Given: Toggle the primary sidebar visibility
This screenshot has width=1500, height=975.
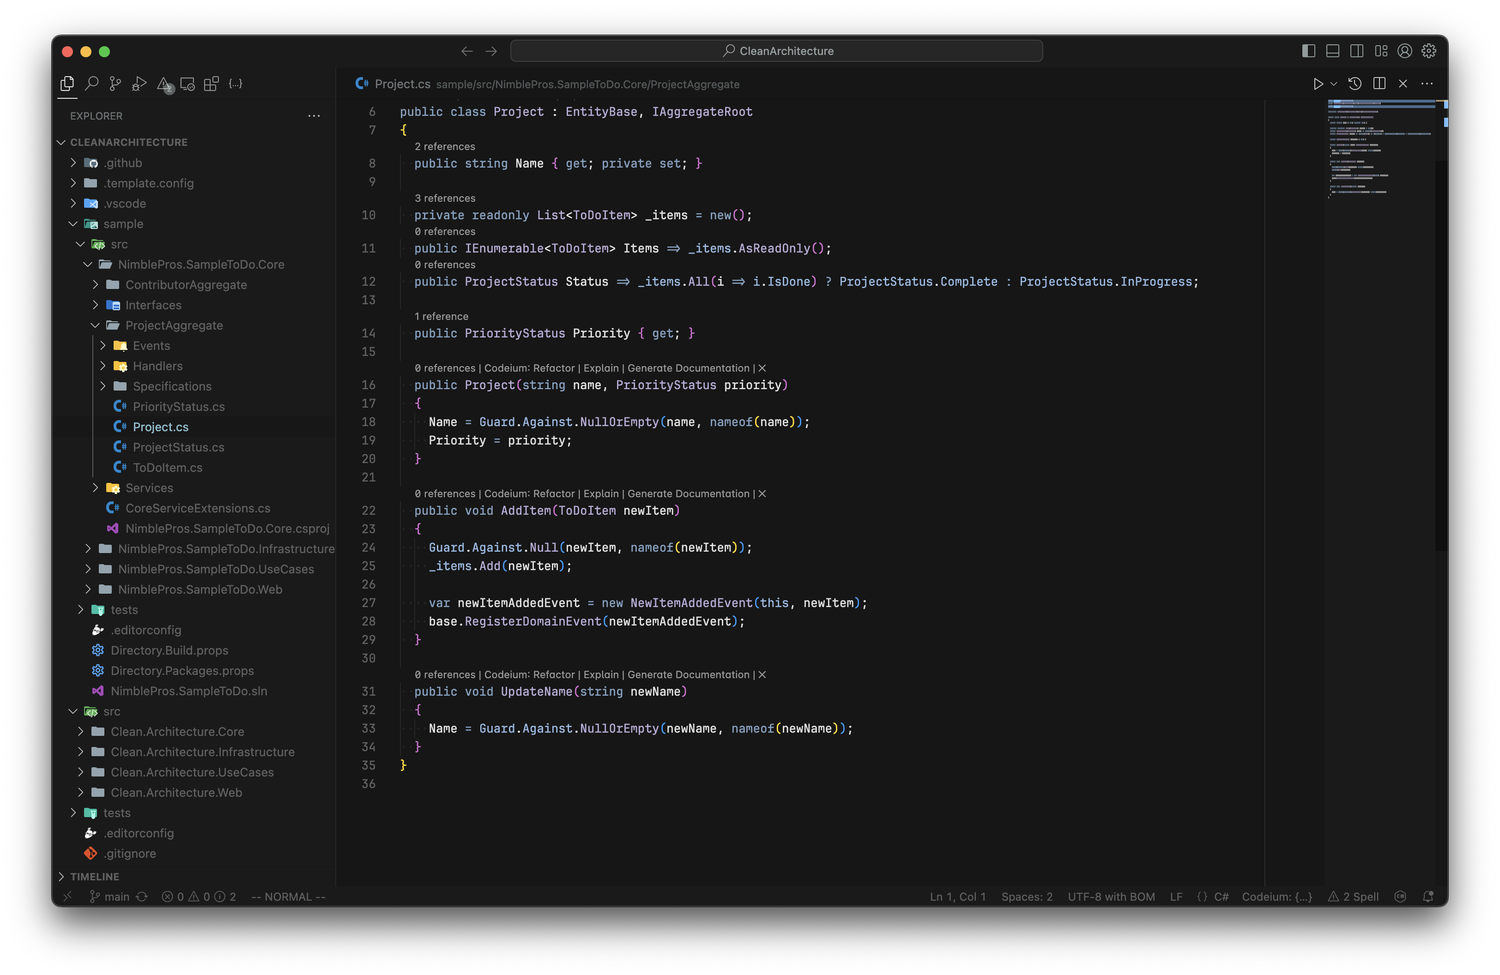Looking at the screenshot, I should click(x=1308, y=51).
